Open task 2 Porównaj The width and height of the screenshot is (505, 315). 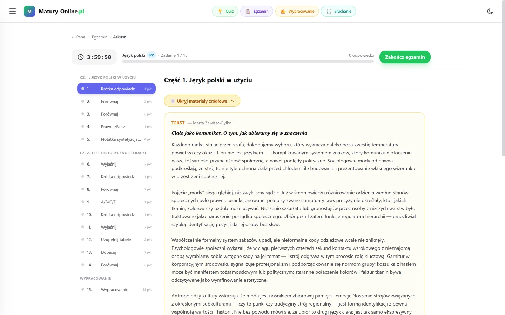(x=116, y=101)
